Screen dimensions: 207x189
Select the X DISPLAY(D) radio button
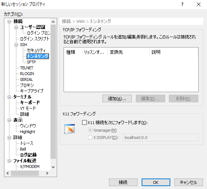[x=90, y=137]
